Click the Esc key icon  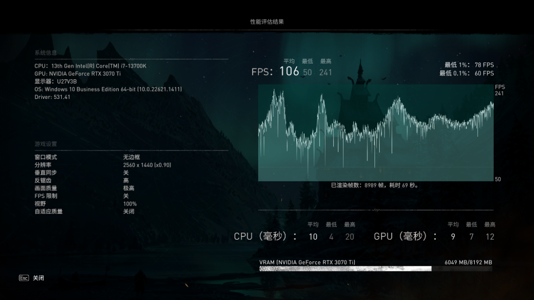pos(24,278)
